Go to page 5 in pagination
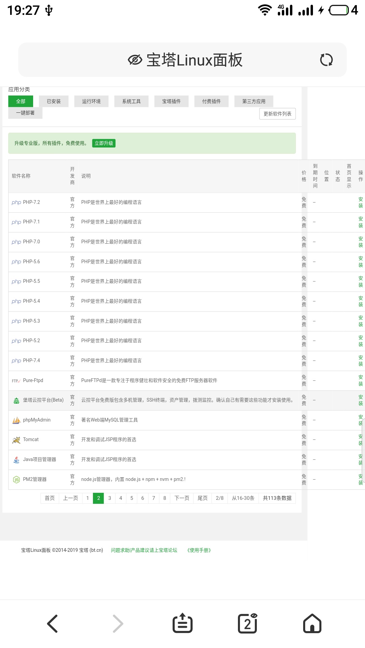The height and width of the screenshot is (648, 365). 132,498
